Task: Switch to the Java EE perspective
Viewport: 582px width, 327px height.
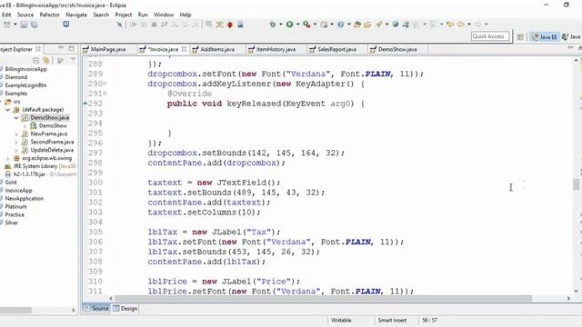Action: point(544,36)
